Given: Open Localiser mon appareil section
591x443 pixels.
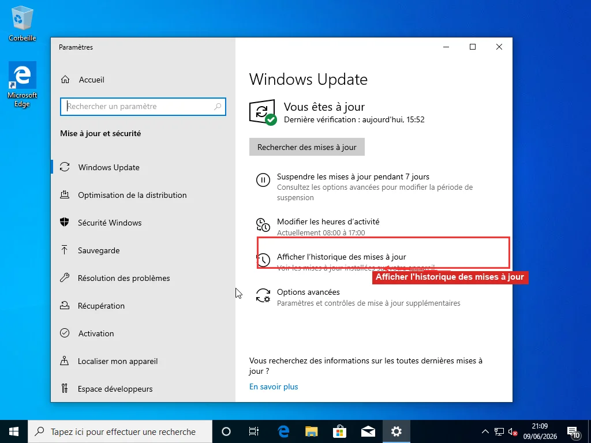Looking at the screenshot, I should click(x=143, y=361).
